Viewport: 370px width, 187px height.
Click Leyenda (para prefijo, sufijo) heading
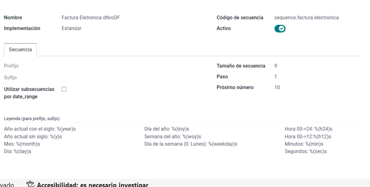32,119
